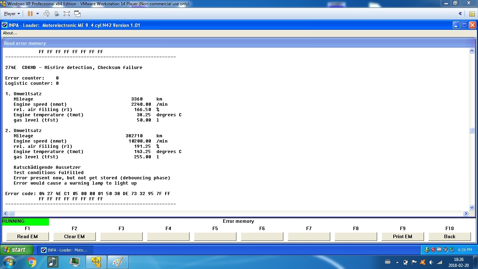Click the Safely Remove Hardware tray icon
478x269 pixels.
point(451,250)
